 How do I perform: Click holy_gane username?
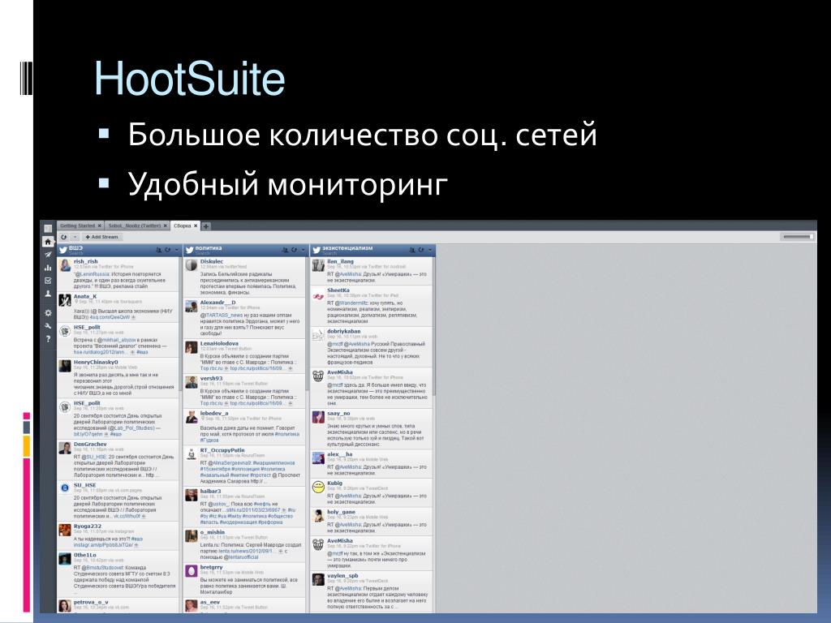(341, 513)
